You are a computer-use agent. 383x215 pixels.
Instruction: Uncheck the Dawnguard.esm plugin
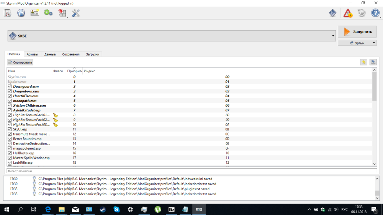(10, 86)
